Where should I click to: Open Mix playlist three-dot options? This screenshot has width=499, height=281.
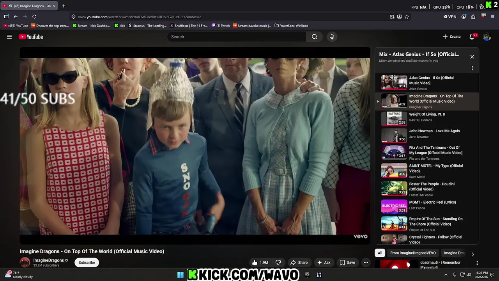(472, 68)
